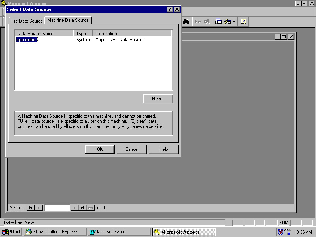Click the antivirus shield tray icon
This screenshot has width=316, height=237.
280,232
